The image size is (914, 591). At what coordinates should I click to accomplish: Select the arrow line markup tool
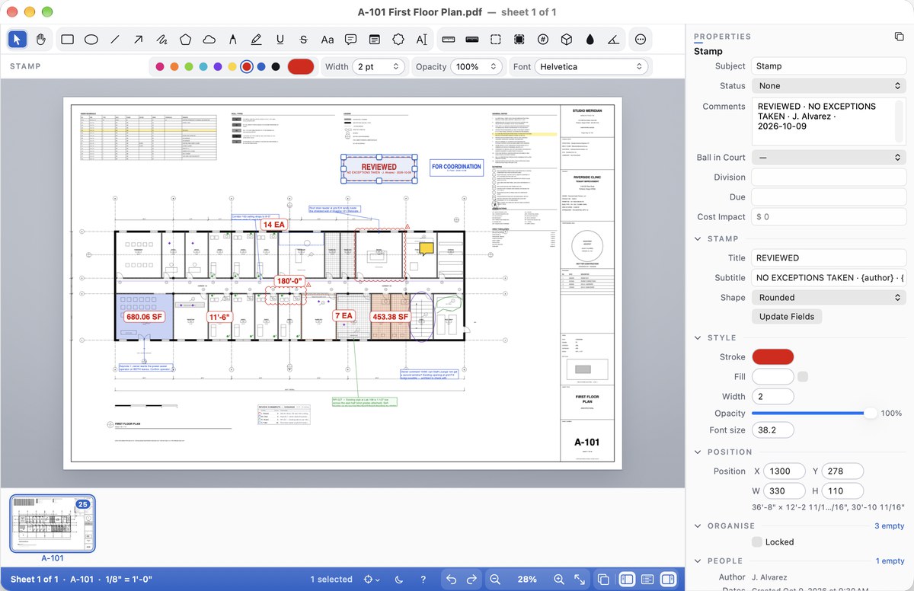coord(139,40)
